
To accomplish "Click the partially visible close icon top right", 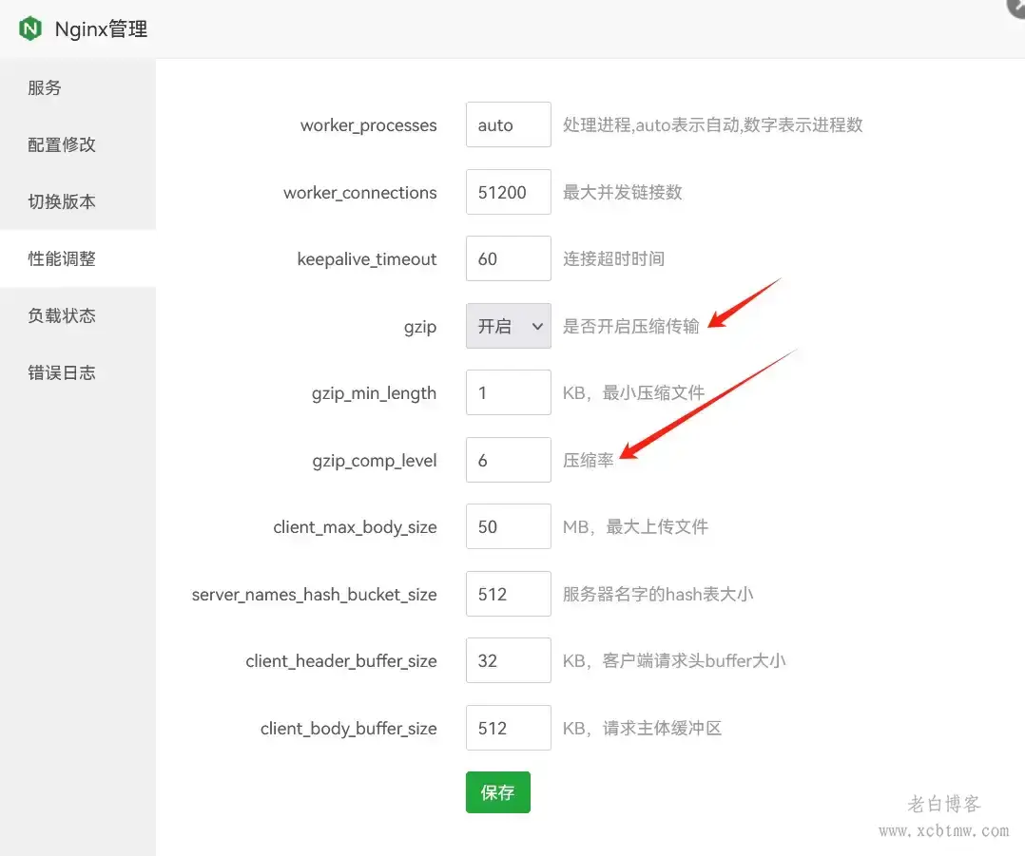I will [x=1015, y=9].
